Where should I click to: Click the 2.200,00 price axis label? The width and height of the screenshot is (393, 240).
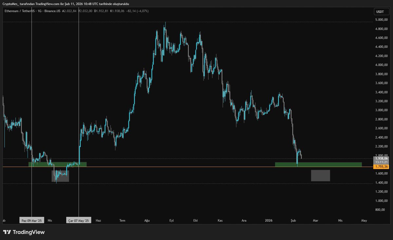381,146
